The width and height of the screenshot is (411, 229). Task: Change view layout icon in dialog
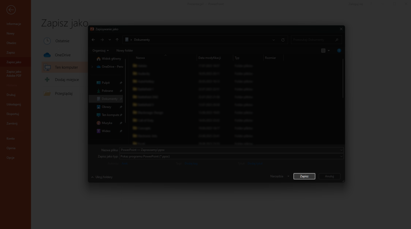pos(323,50)
